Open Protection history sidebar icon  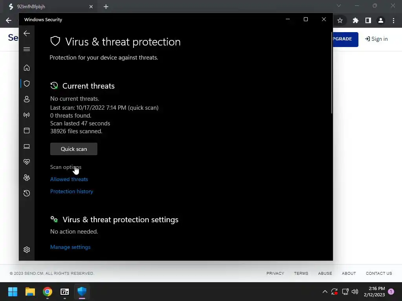pos(27,193)
